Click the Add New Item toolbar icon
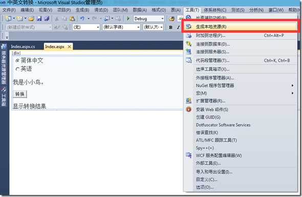This screenshot has width=302, height=197. [19, 19]
